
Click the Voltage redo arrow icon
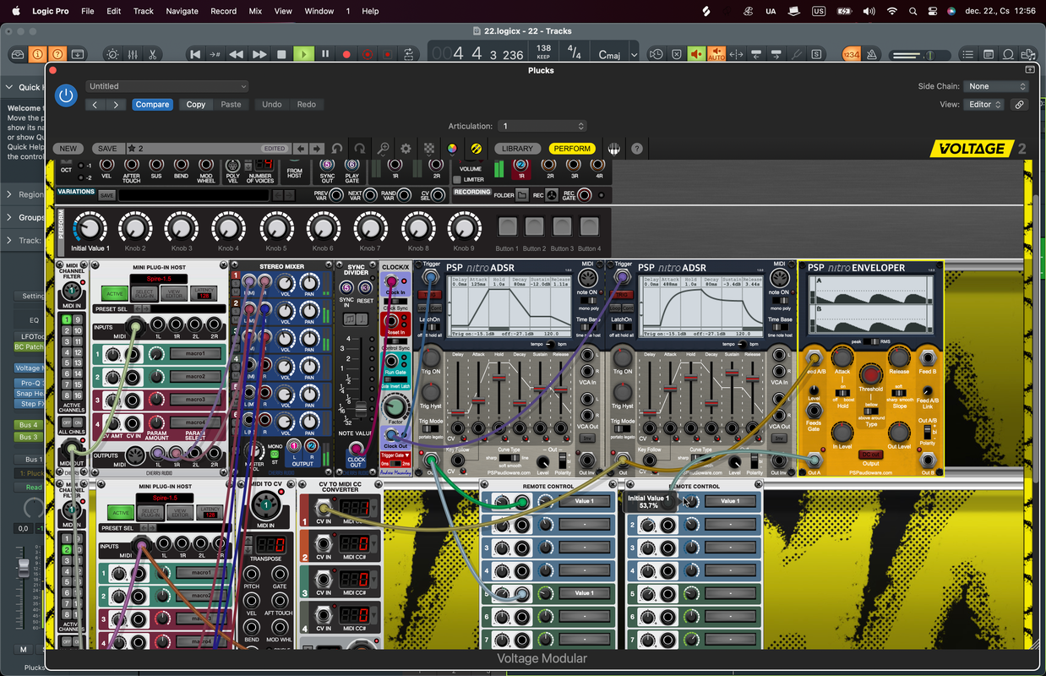click(360, 149)
